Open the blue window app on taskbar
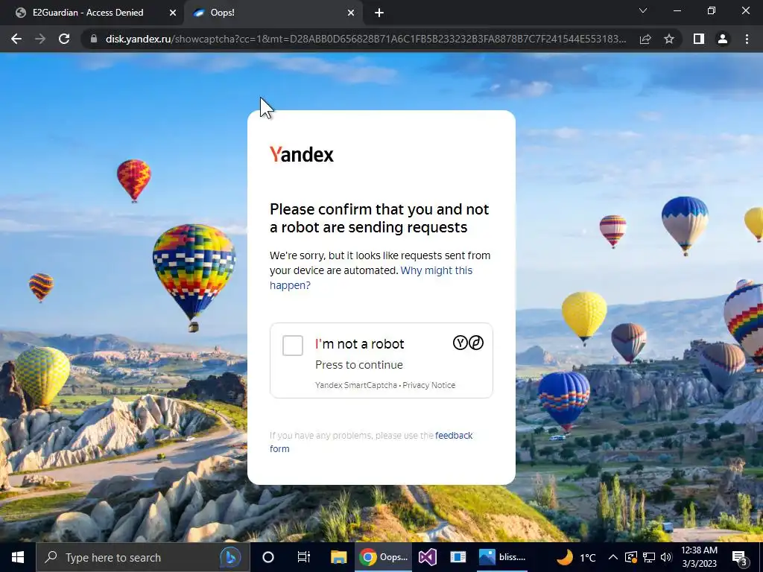This screenshot has width=763, height=572. 458,557
